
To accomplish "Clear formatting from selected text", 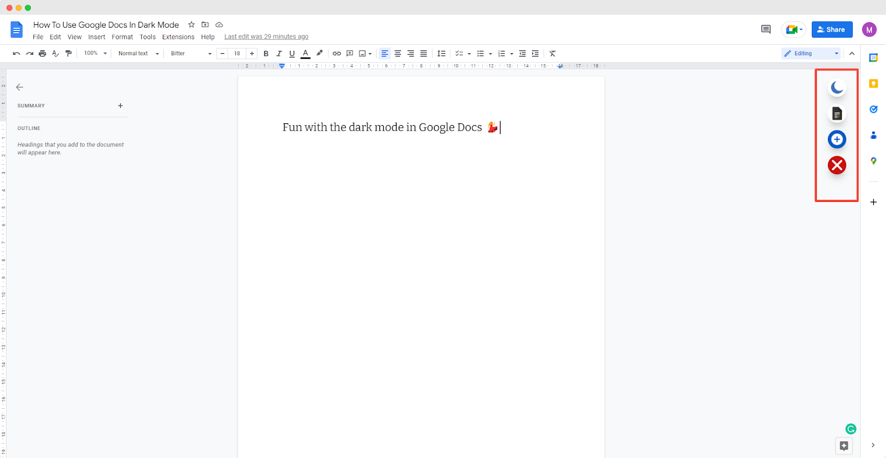I will pyautogui.click(x=552, y=54).
